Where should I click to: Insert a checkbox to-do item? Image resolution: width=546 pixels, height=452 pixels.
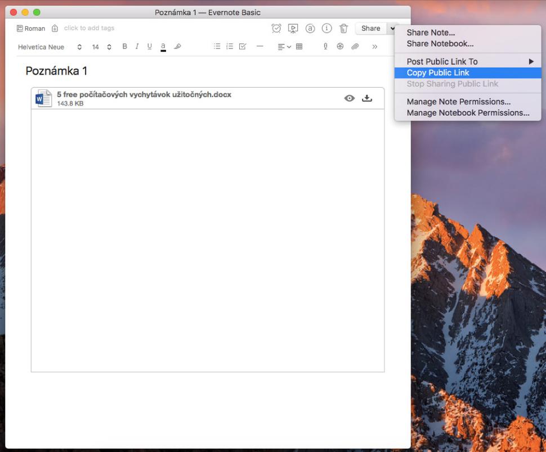tap(243, 46)
